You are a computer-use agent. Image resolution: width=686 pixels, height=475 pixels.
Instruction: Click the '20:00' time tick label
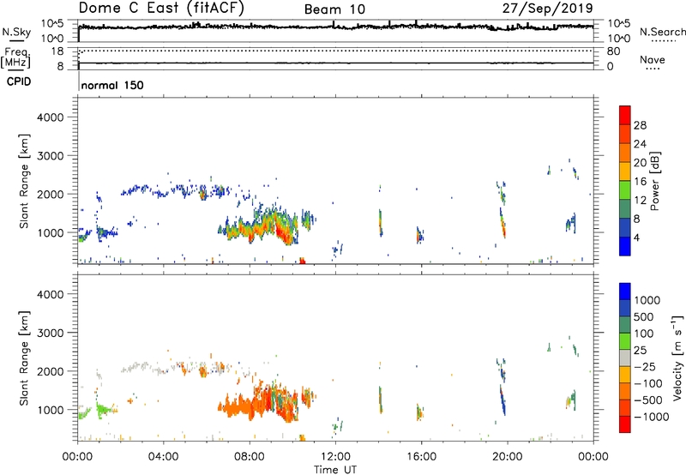507,457
